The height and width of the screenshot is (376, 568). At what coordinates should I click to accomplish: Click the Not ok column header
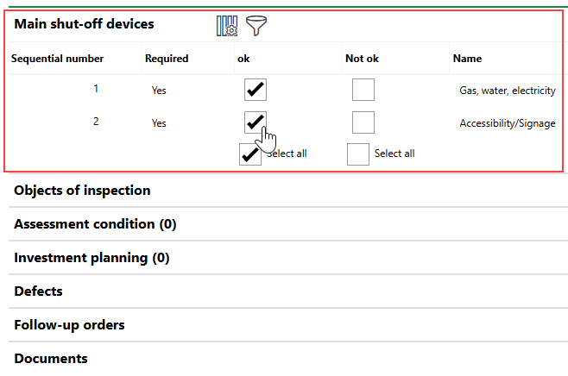(362, 59)
